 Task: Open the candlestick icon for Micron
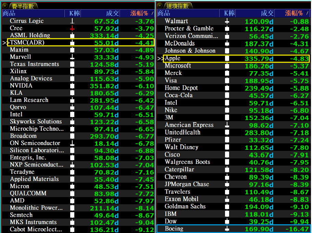72,186
